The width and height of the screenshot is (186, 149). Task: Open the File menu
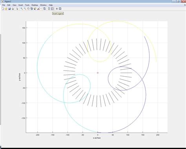pos(4,5)
